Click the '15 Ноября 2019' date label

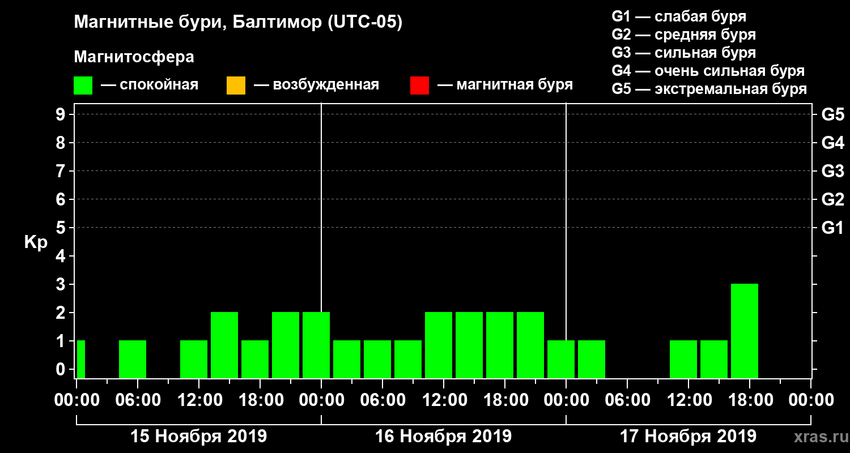(x=198, y=437)
